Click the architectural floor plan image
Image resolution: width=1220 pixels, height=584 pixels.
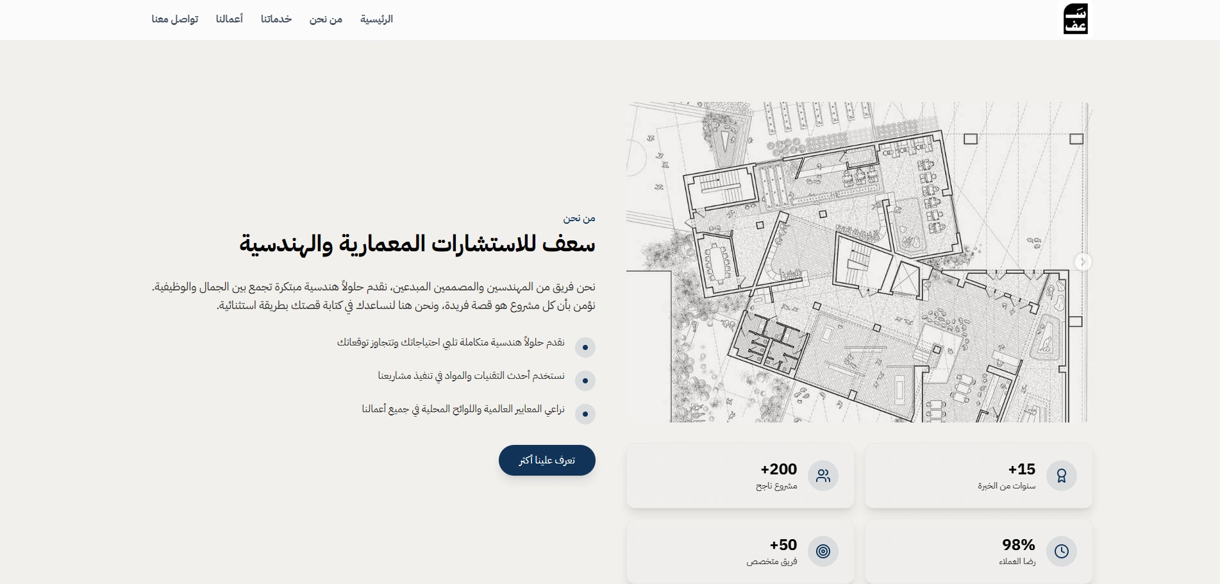[859, 262]
